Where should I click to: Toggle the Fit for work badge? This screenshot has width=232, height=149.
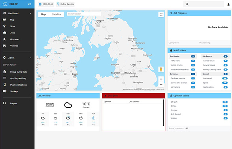193,61
